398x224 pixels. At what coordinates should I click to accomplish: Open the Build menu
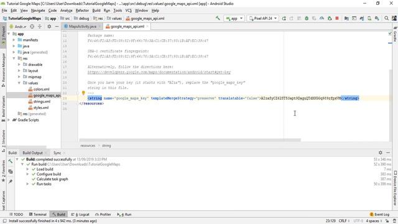[96, 11]
